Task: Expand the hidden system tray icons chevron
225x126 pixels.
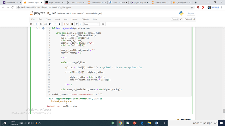Action: pos(39,123)
